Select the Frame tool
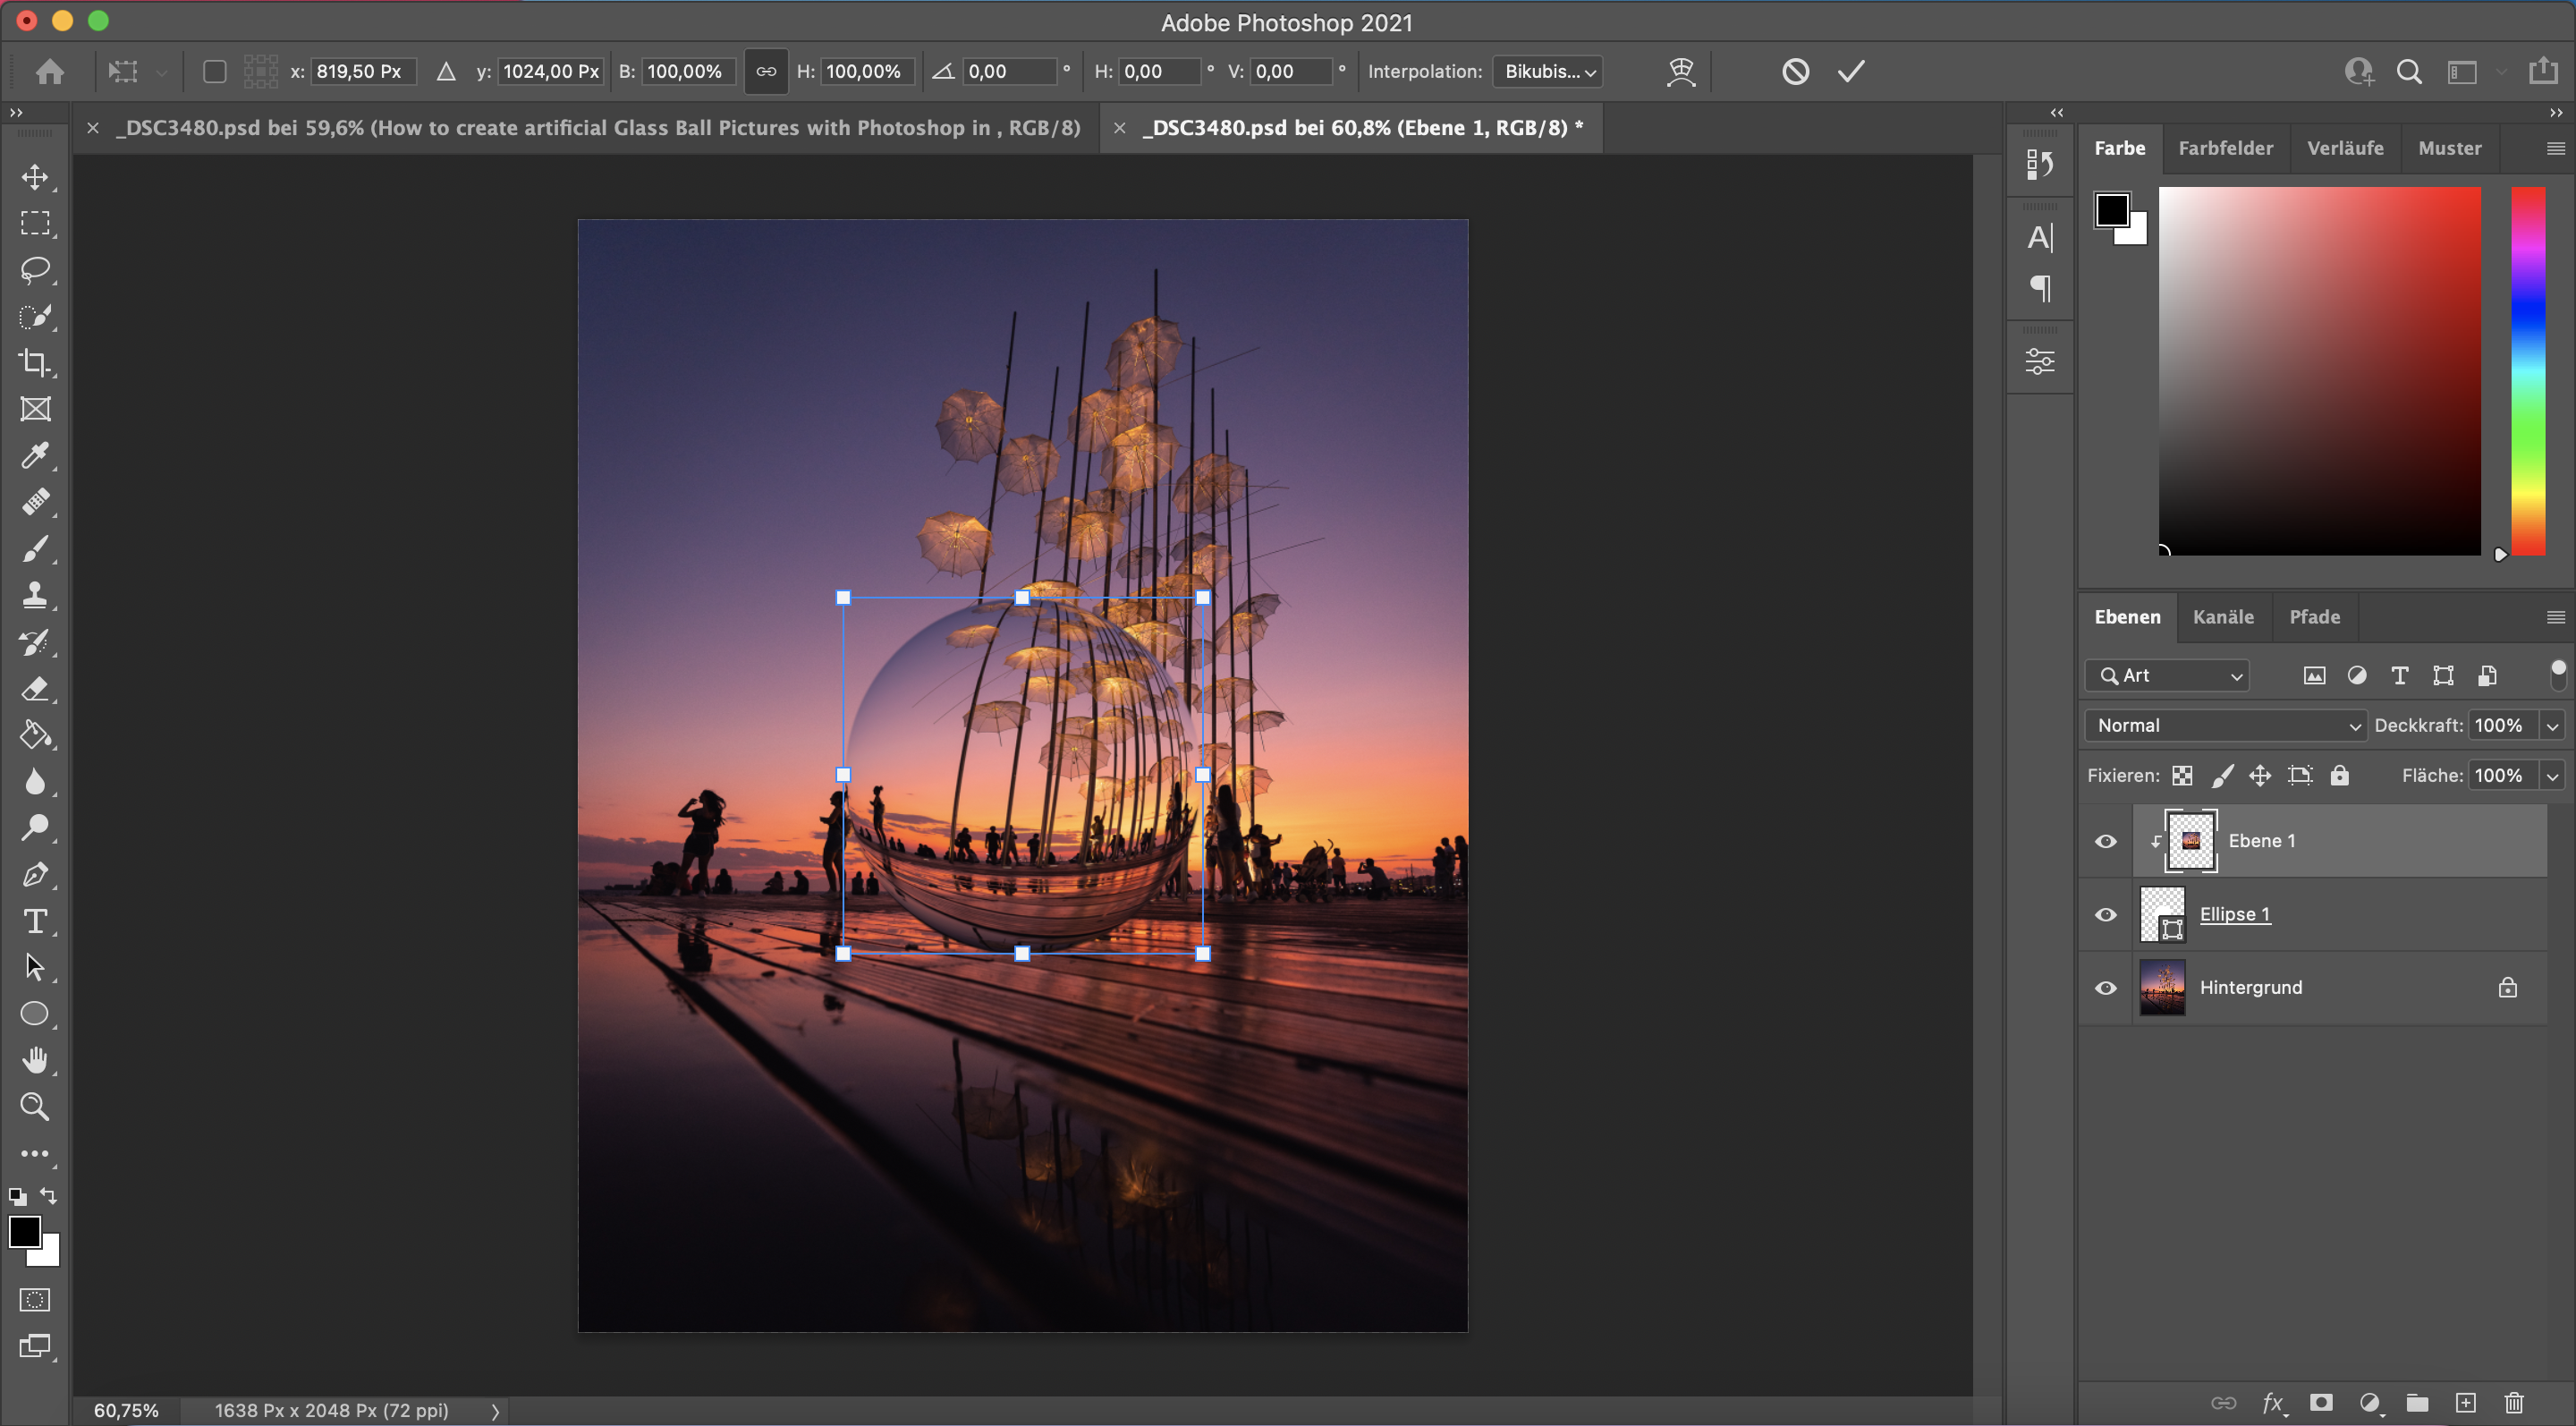The width and height of the screenshot is (2576, 1426). point(35,409)
